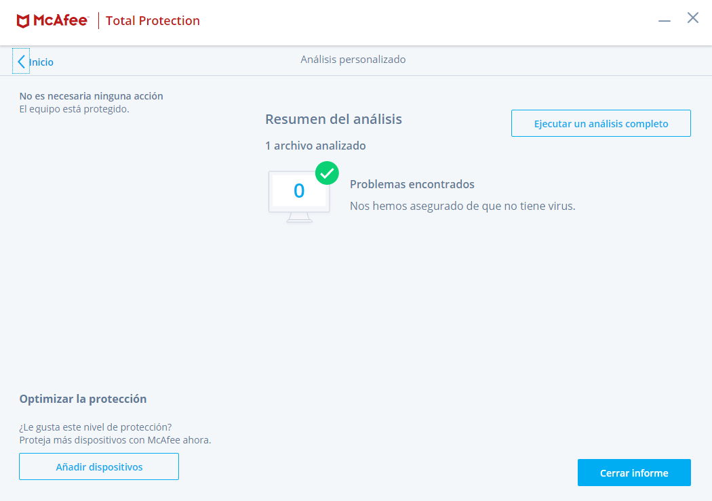This screenshot has height=501, width=712.
Task: Click the Problemas encontrados label
Action: pos(412,184)
